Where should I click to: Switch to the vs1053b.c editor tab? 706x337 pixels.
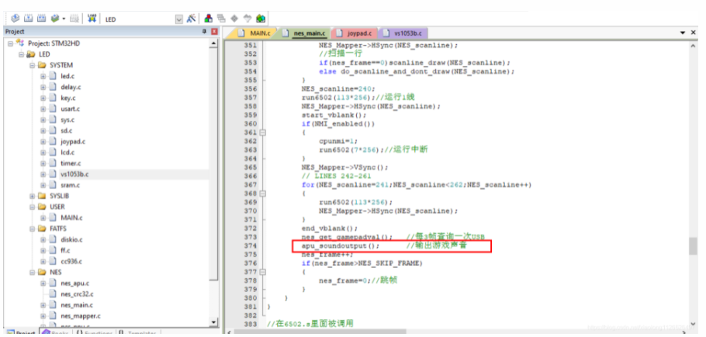(x=404, y=33)
